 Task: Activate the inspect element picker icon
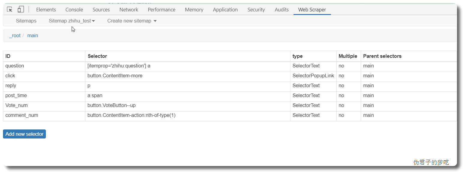click(x=10, y=10)
